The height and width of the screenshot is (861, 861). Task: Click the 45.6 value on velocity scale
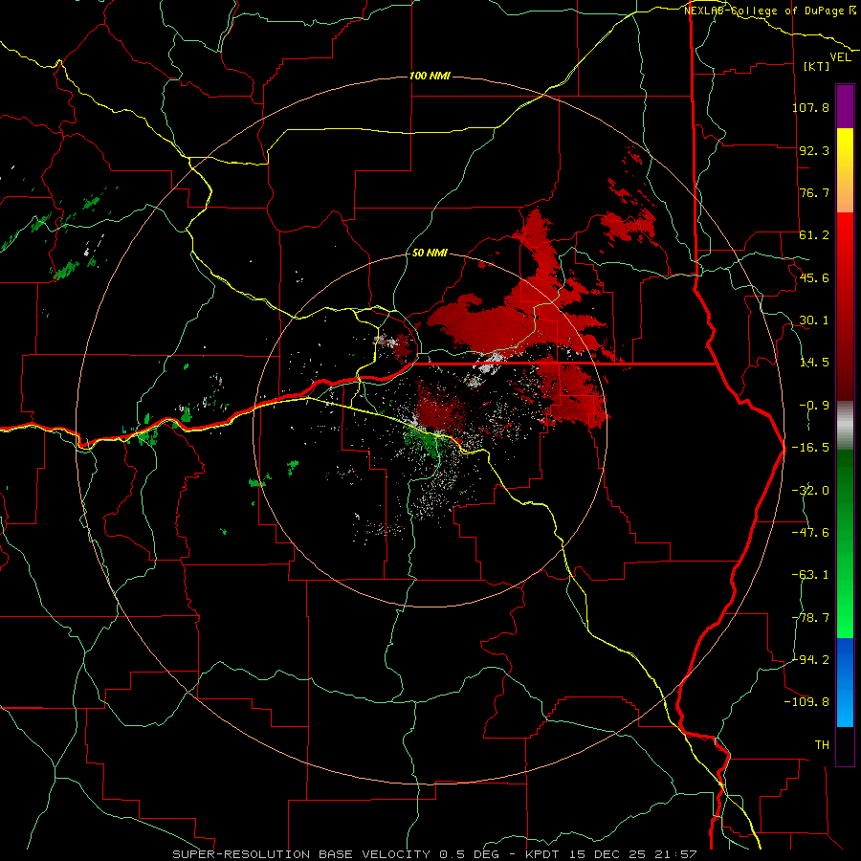coord(814,277)
